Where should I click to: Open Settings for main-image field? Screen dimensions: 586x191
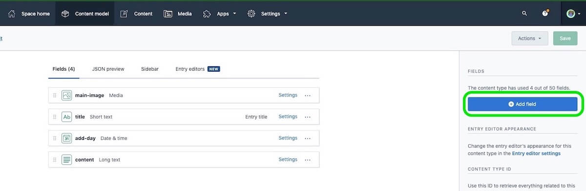tap(288, 95)
